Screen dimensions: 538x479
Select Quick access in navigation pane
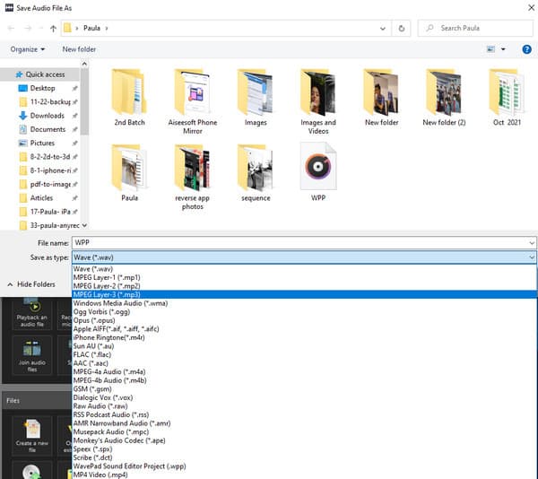[40, 74]
